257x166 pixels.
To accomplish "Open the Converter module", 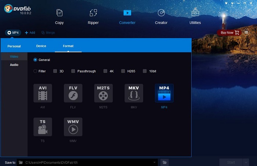I will click(x=127, y=17).
